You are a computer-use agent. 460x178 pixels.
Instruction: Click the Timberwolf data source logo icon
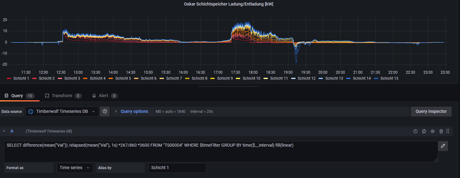click(31, 112)
